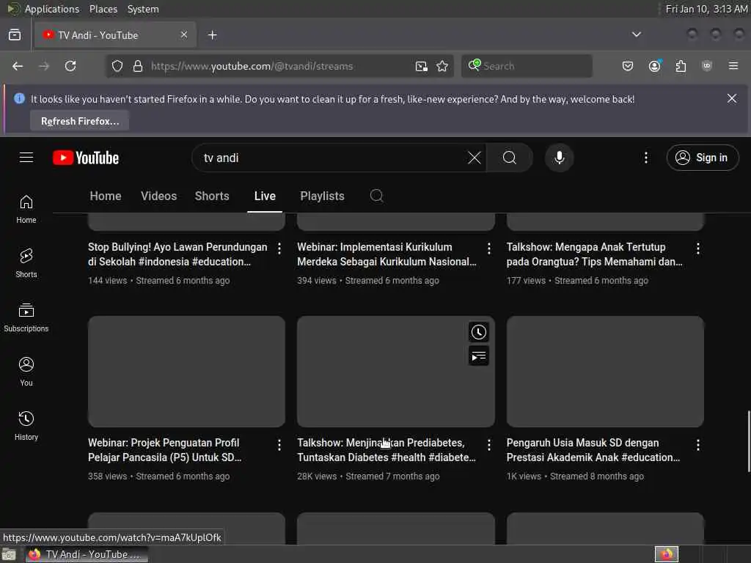The width and height of the screenshot is (751, 563).
Task: Click the Sign in button
Action: [x=702, y=158]
